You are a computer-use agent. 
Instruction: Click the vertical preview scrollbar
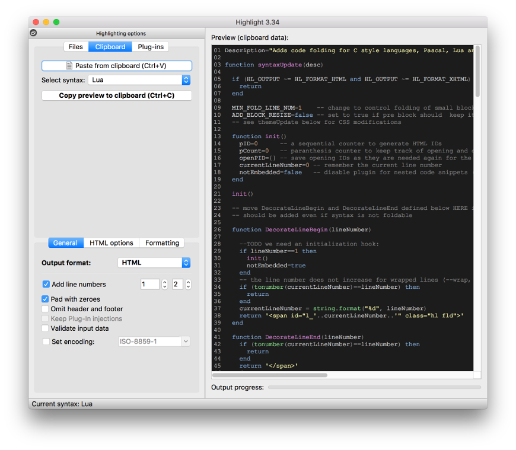coord(477,71)
